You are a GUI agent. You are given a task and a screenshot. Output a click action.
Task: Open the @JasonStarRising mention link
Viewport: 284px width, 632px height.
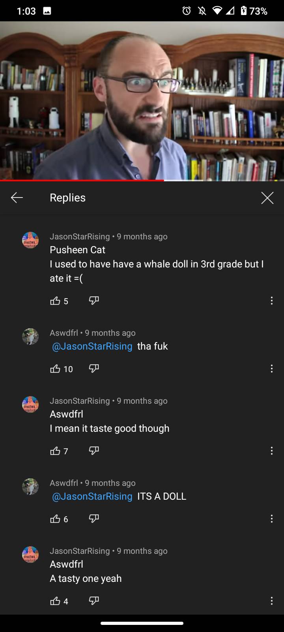click(x=91, y=346)
